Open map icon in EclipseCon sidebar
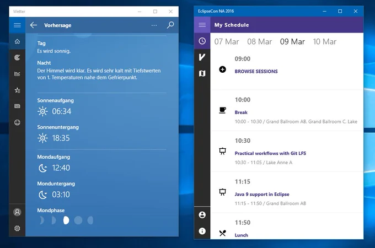Screen dimensions: 375x248 tap(202, 73)
